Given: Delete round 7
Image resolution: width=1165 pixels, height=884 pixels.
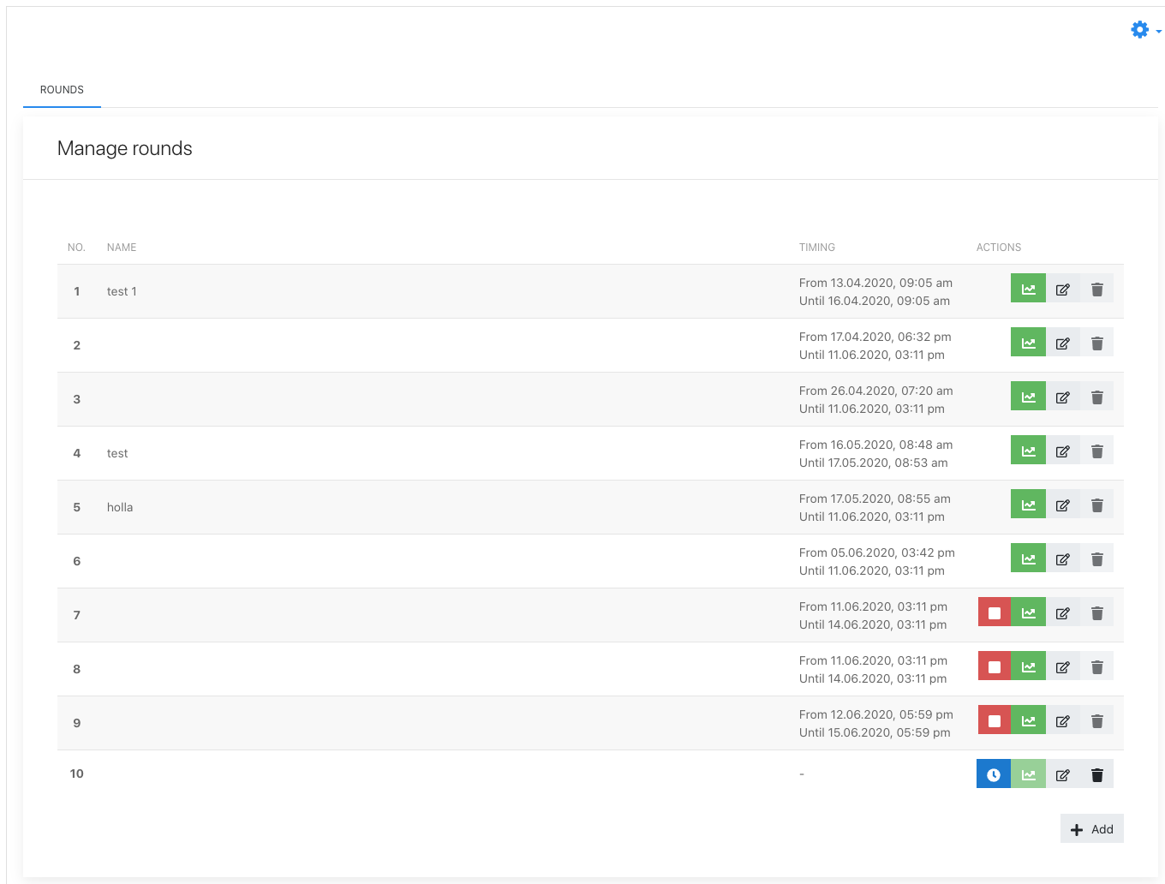Looking at the screenshot, I should [x=1096, y=612].
